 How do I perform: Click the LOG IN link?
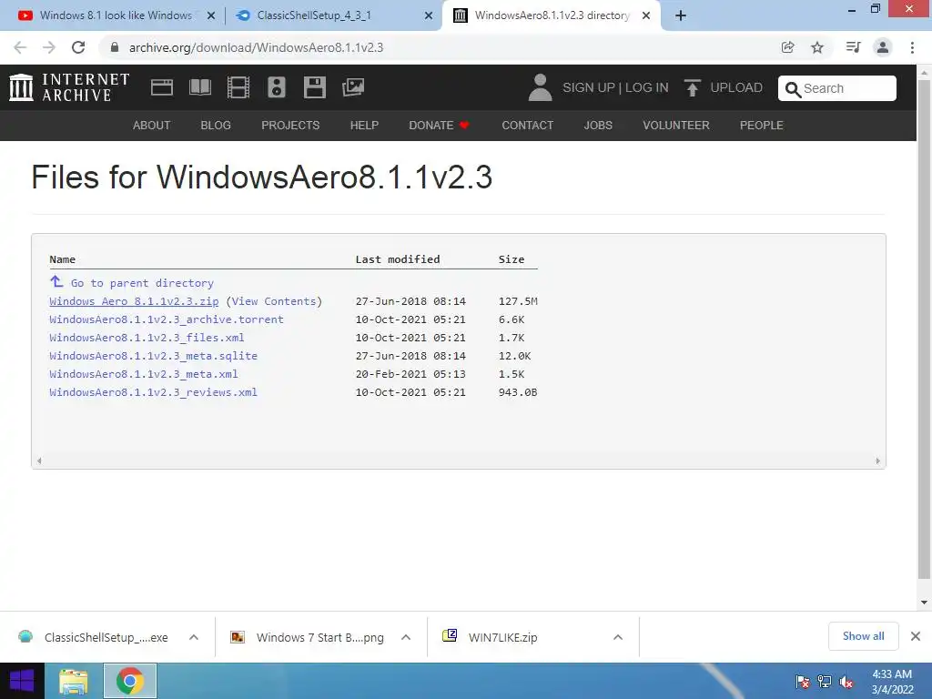647,87
